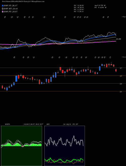
Task: Click the 'MACD:' panel label
Action: tap(8, 124)
